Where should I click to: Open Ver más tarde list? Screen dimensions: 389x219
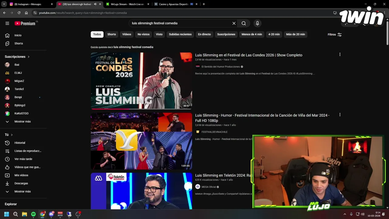click(x=23, y=159)
